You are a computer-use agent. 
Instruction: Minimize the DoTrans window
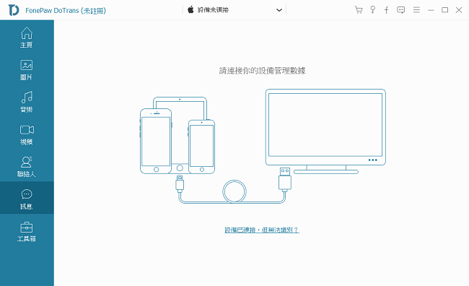coord(431,10)
